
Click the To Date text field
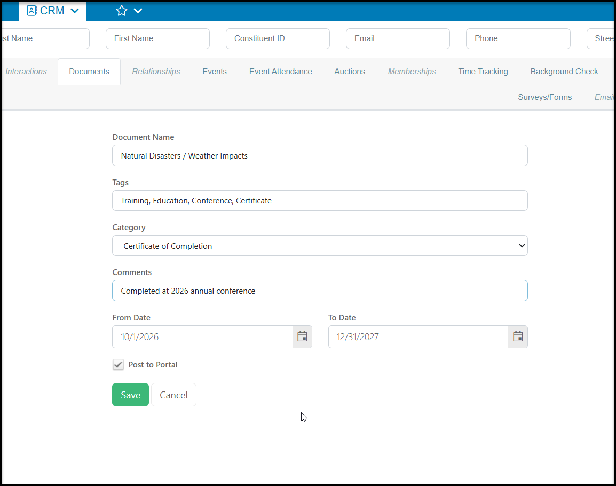point(418,336)
